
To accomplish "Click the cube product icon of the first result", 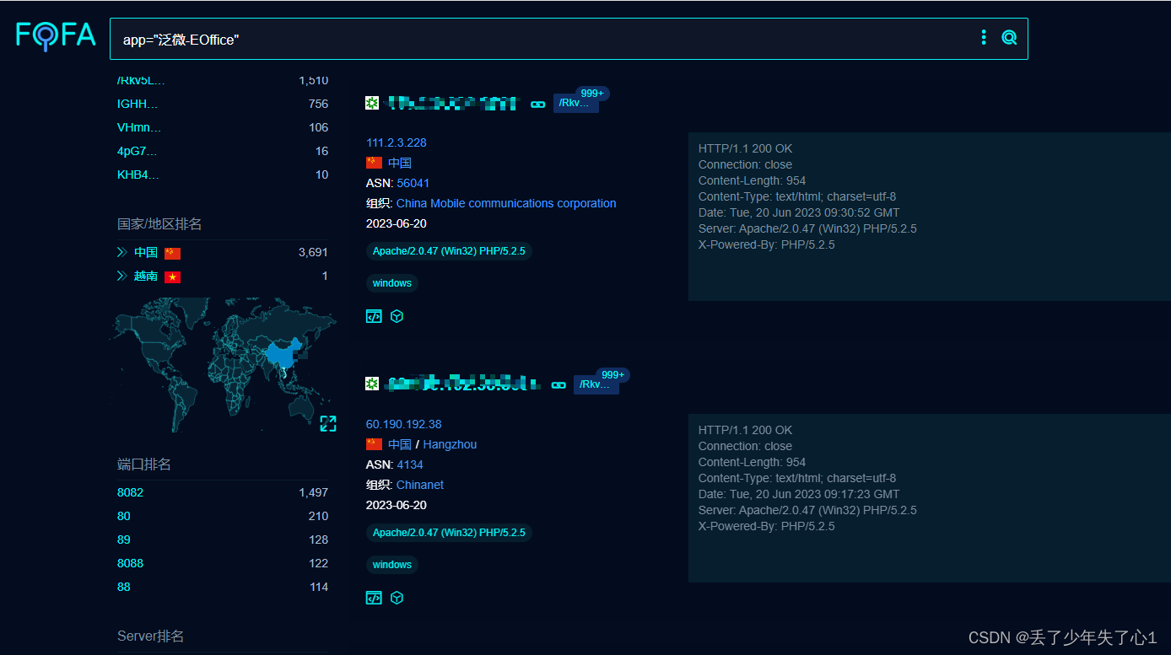I will click(397, 316).
